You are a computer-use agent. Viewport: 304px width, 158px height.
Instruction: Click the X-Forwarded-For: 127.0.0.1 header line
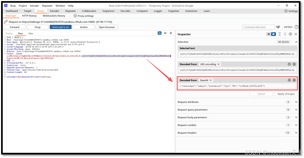[x=21, y=63]
